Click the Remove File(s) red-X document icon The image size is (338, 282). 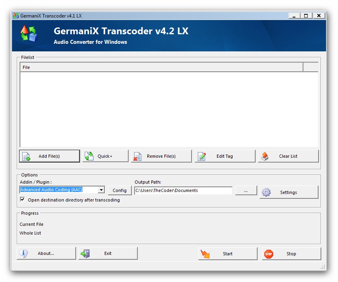[x=137, y=157]
